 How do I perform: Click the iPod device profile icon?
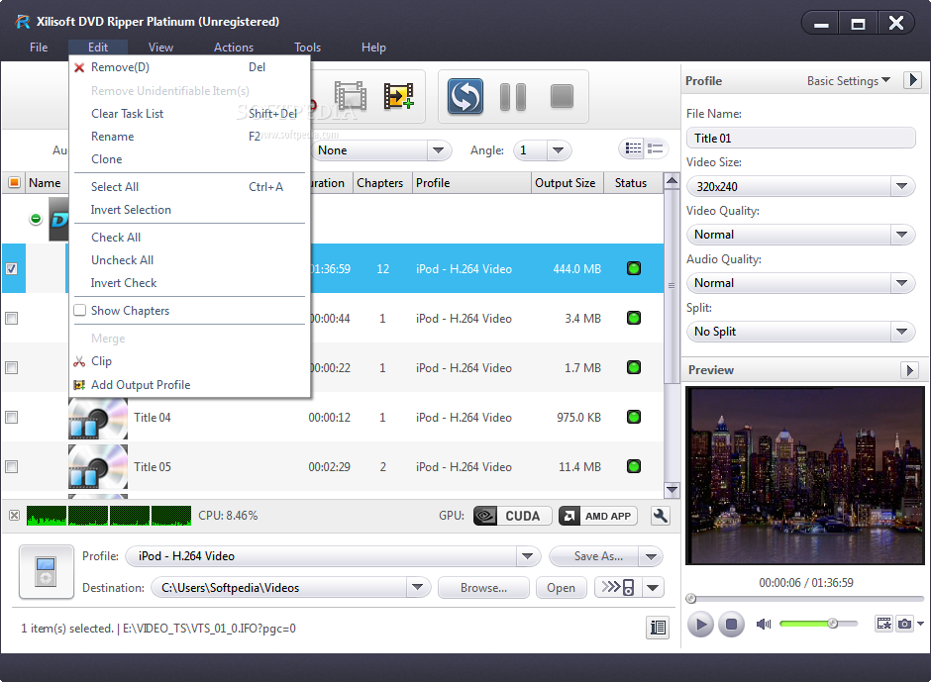46,571
